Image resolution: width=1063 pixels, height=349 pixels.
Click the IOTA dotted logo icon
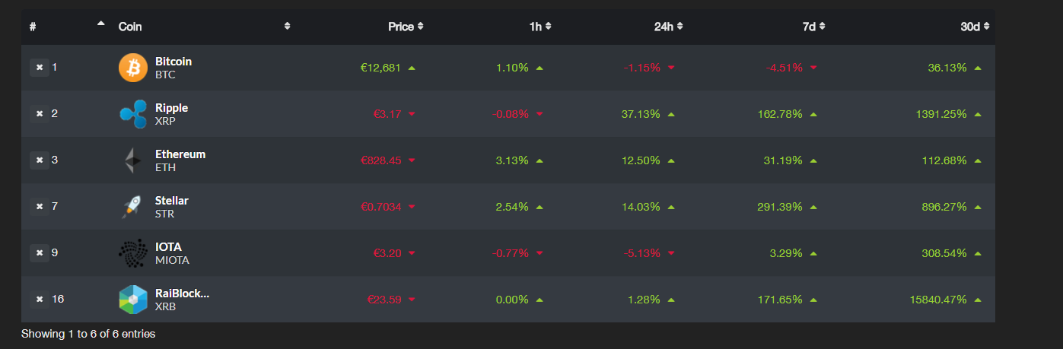click(133, 253)
